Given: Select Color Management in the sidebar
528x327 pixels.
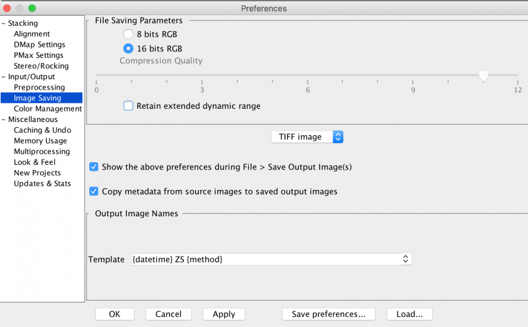Looking at the screenshot, I should click(48, 109).
